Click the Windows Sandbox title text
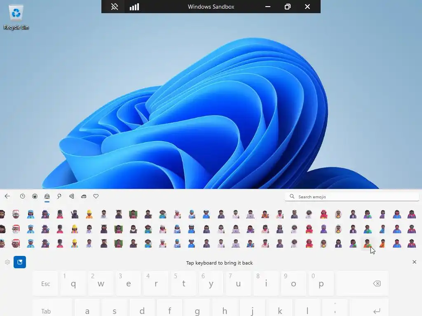422x316 pixels. click(x=211, y=7)
